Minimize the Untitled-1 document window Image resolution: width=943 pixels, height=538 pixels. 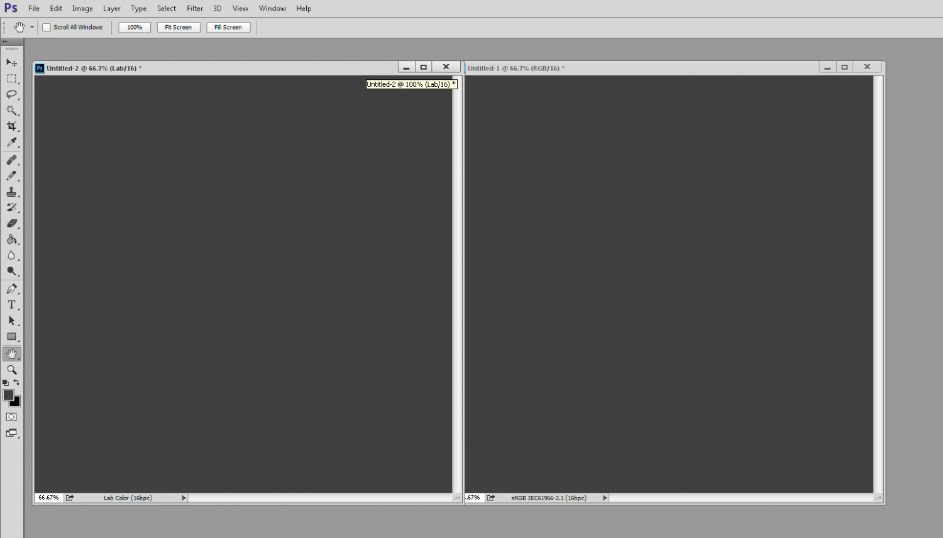(827, 67)
